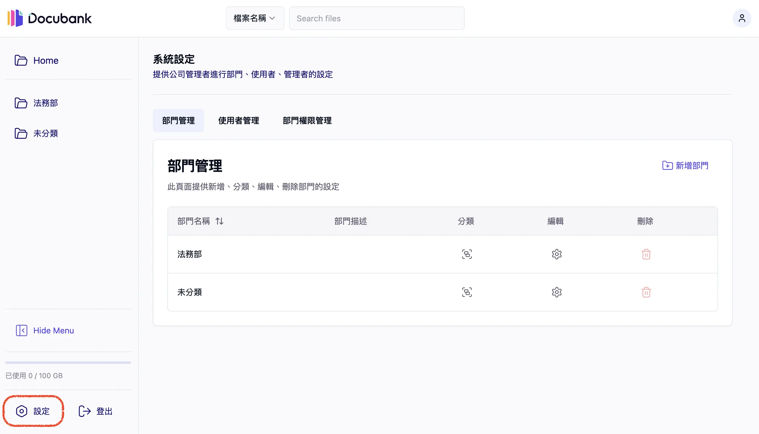The image size is (759, 434).
Task: Open the classify icon for 未分類 row
Action: coord(466,292)
